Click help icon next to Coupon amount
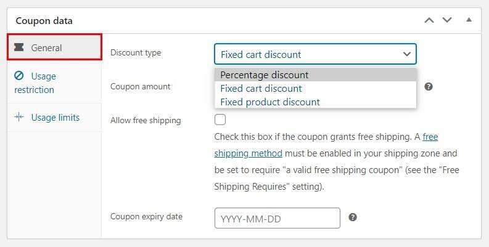This screenshot has height=247, width=489. click(429, 86)
